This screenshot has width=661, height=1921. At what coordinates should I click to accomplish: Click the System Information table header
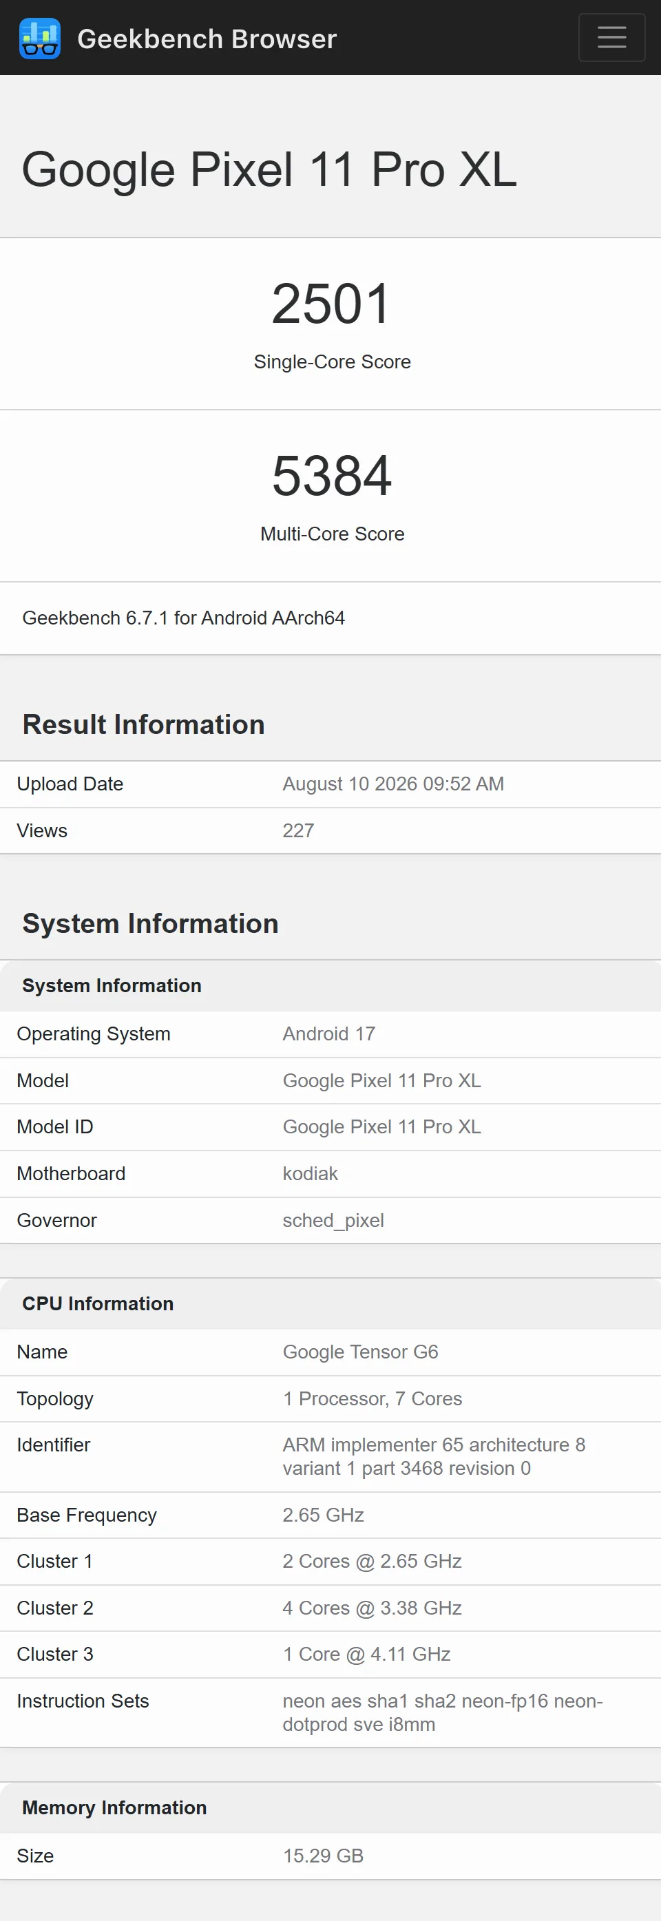click(x=112, y=986)
